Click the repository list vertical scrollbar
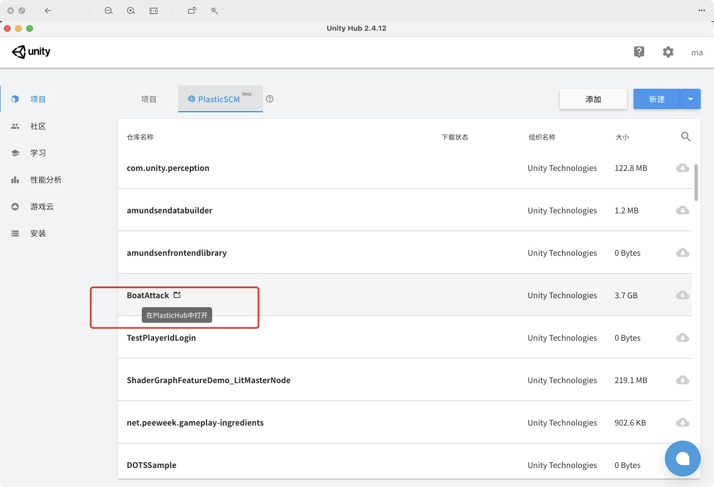 [x=696, y=182]
